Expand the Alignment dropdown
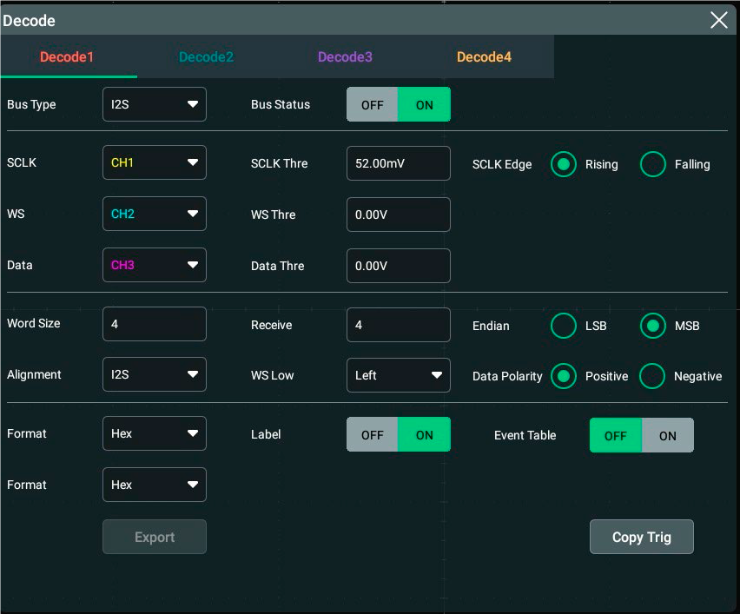 click(155, 374)
